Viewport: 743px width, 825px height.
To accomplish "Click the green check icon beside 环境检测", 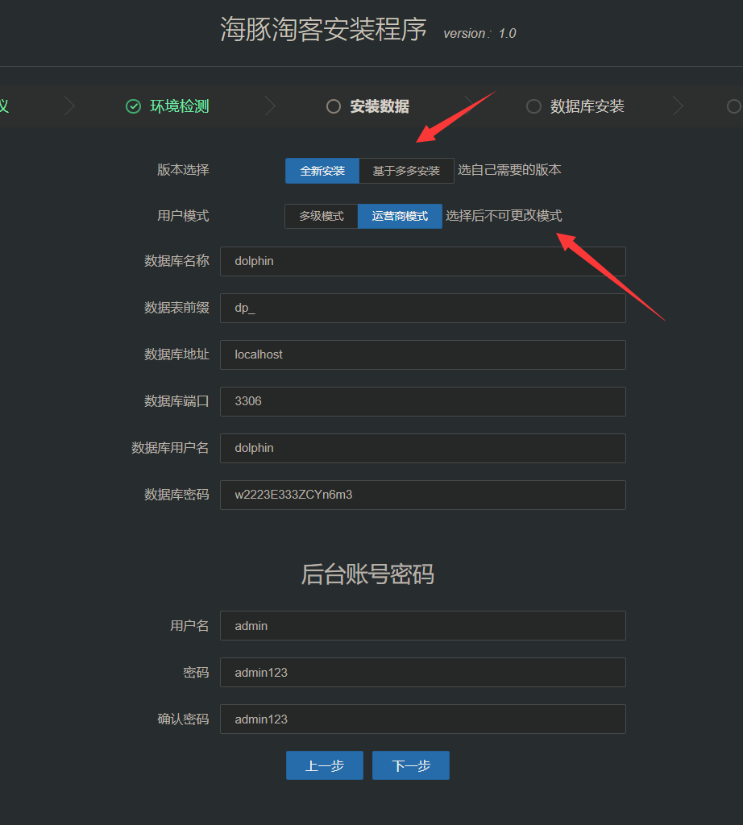I will [x=133, y=106].
